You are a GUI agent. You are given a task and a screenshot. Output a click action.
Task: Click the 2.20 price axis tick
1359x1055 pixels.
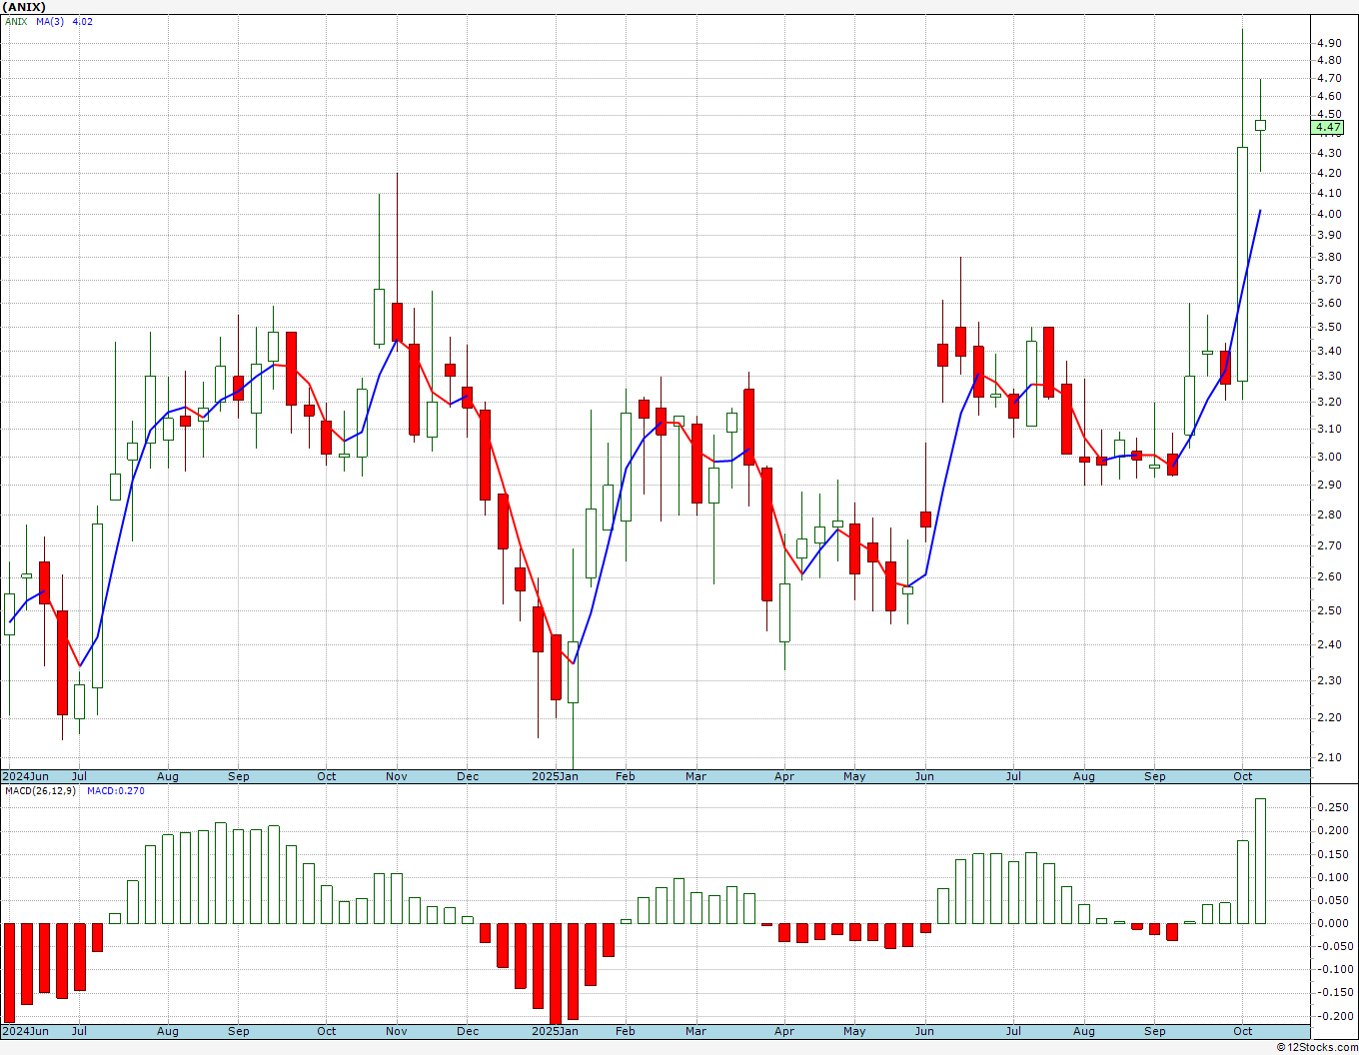(x=1329, y=717)
